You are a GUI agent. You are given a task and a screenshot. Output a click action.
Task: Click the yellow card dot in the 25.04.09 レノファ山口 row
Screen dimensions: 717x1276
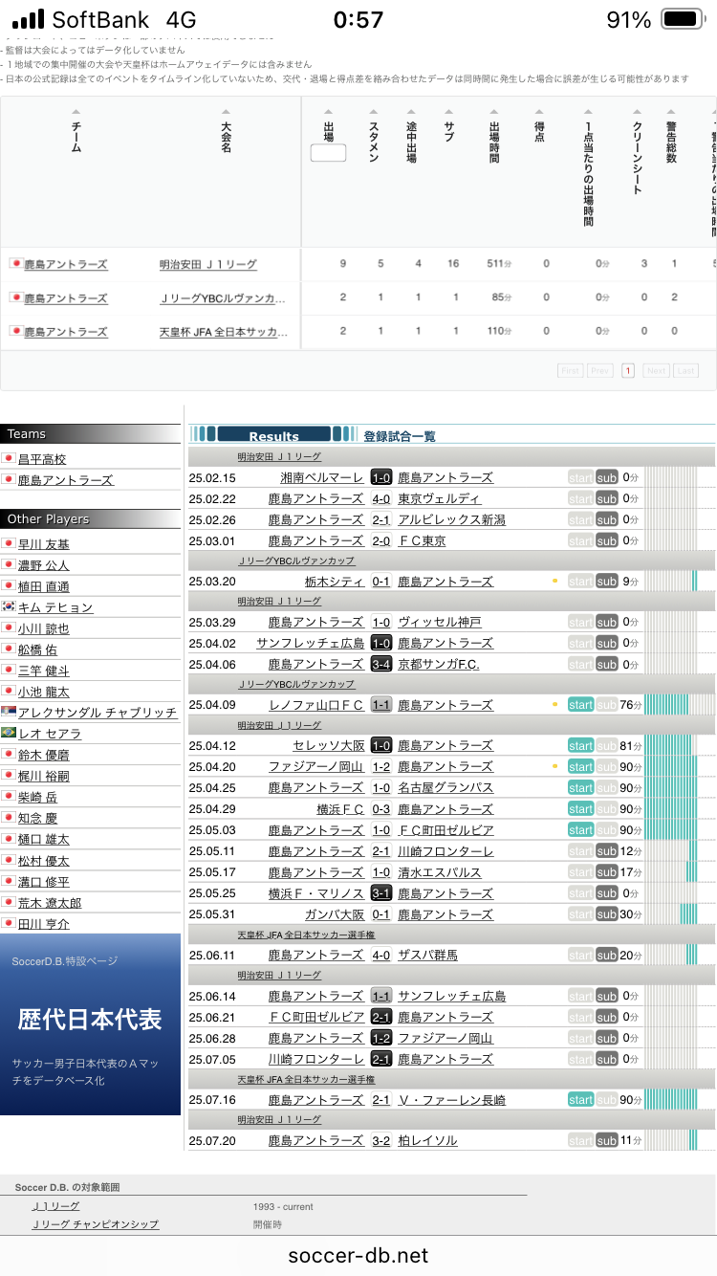click(x=554, y=704)
